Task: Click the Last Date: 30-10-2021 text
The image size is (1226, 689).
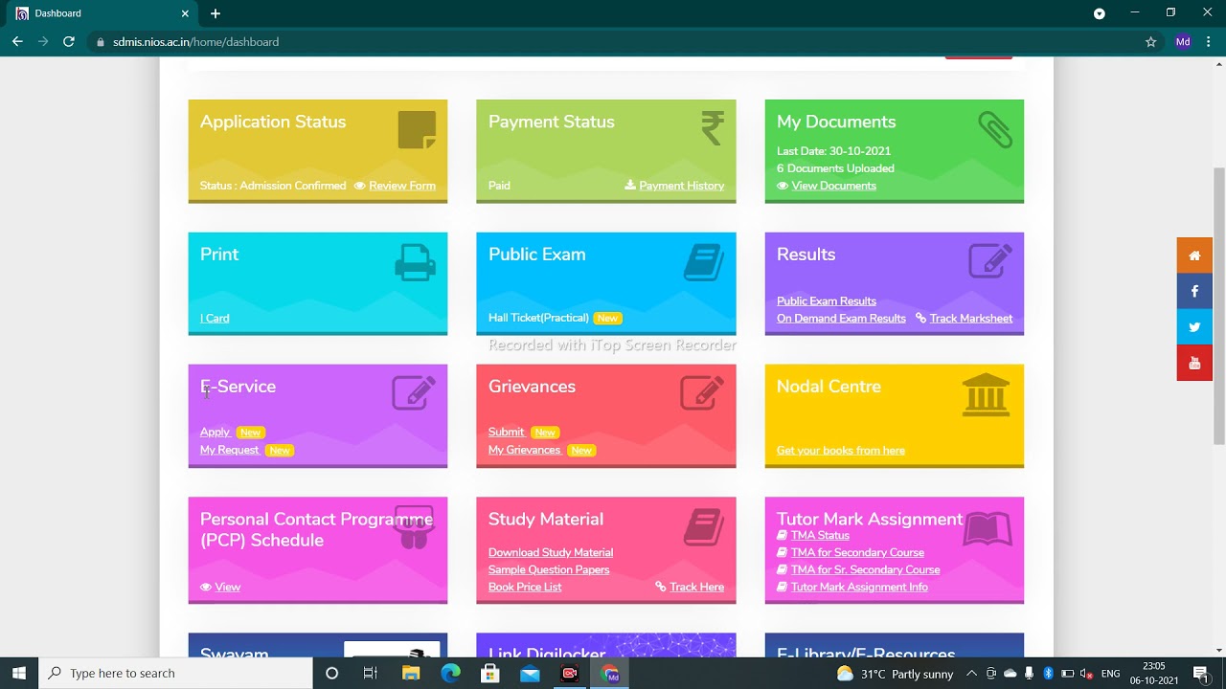Action: [833, 151]
